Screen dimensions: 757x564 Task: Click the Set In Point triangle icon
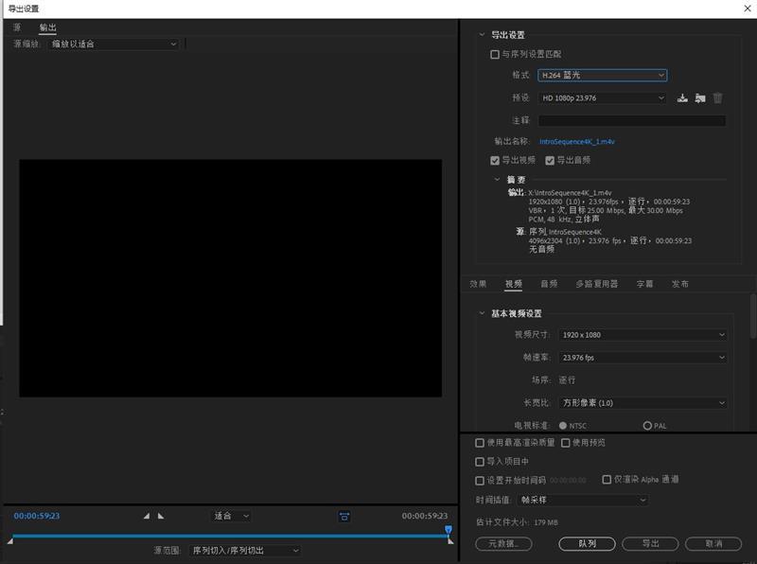click(147, 516)
